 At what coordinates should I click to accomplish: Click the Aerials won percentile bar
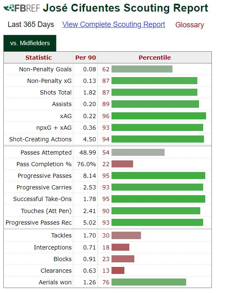click(149, 282)
